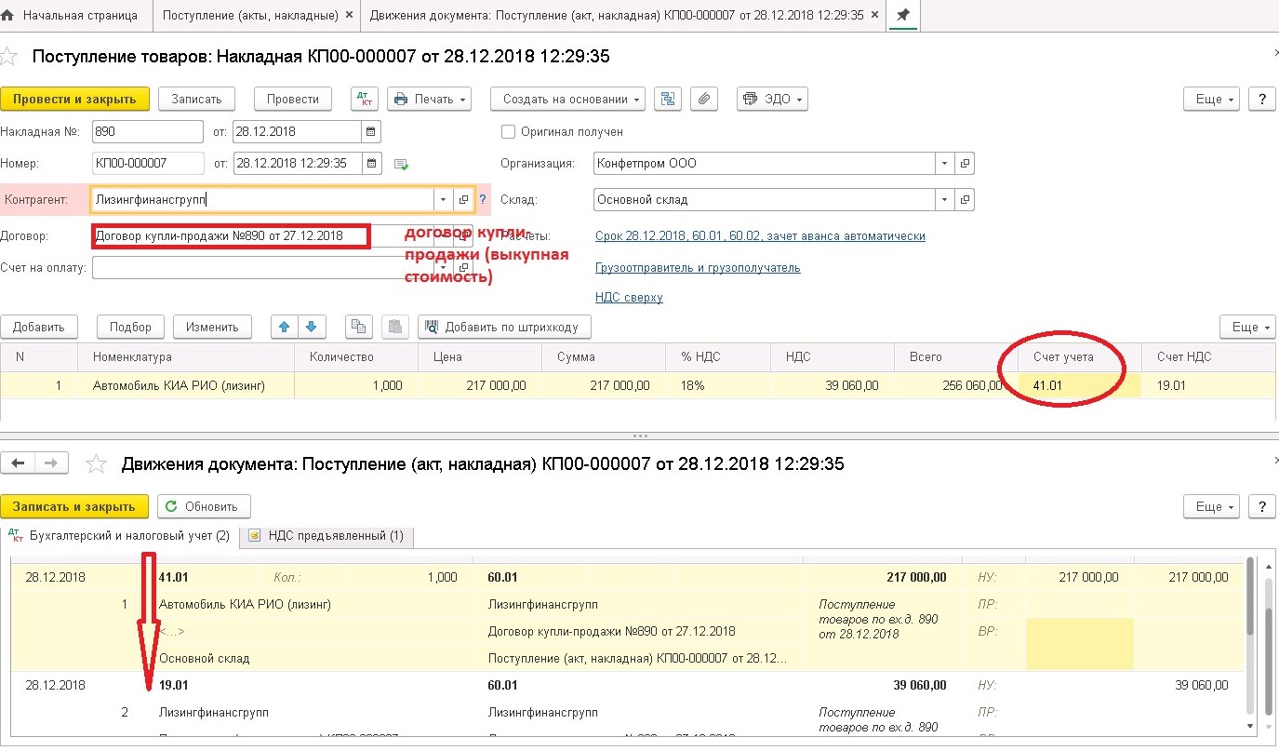Screen dimensions: 1279x751
Task: Open calendar picker for Накладная date
Action: point(371,132)
